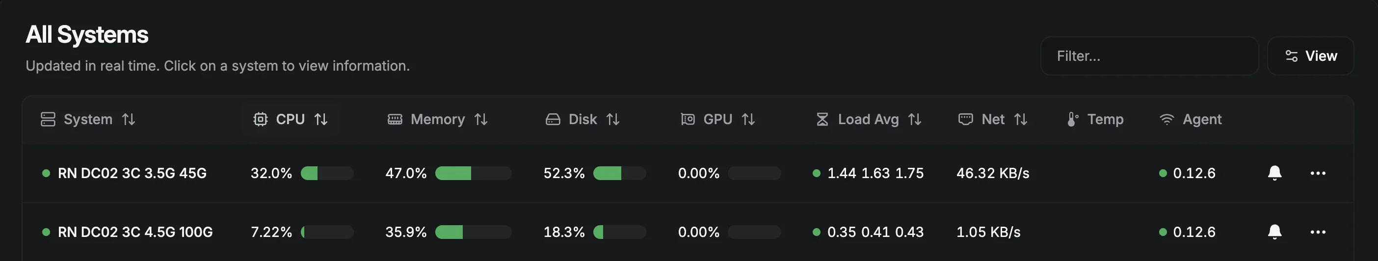The width and height of the screenshot is (1378, 261).
Task: Click the Agent wifi icon
Action: tap(1166, 119)
